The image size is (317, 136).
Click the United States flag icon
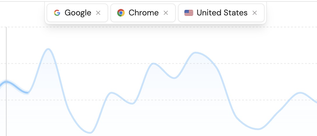189,13
